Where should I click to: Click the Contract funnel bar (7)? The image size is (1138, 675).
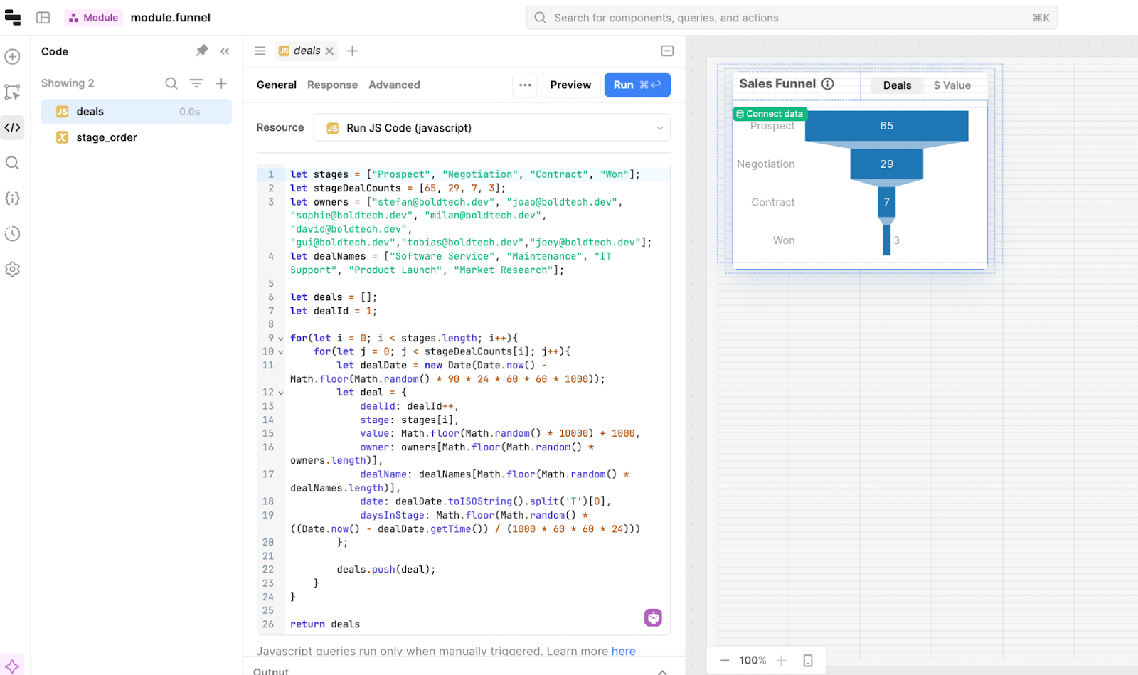(886, 202)
